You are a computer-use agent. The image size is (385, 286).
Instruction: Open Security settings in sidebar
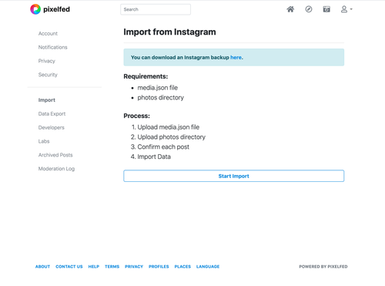(x=48, y=75)
